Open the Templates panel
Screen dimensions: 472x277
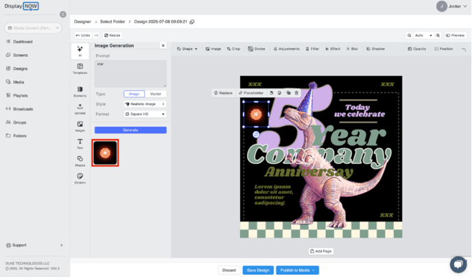pos(80,69)
